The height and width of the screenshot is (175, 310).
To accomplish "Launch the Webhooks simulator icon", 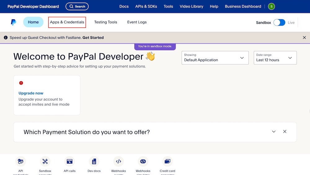I will [143, 161].
